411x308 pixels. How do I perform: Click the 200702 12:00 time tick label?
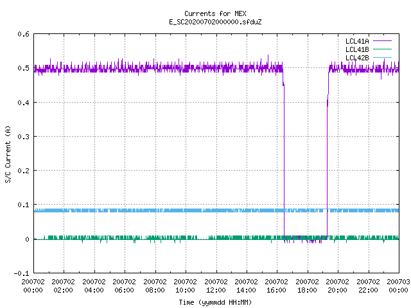[216, 286]
